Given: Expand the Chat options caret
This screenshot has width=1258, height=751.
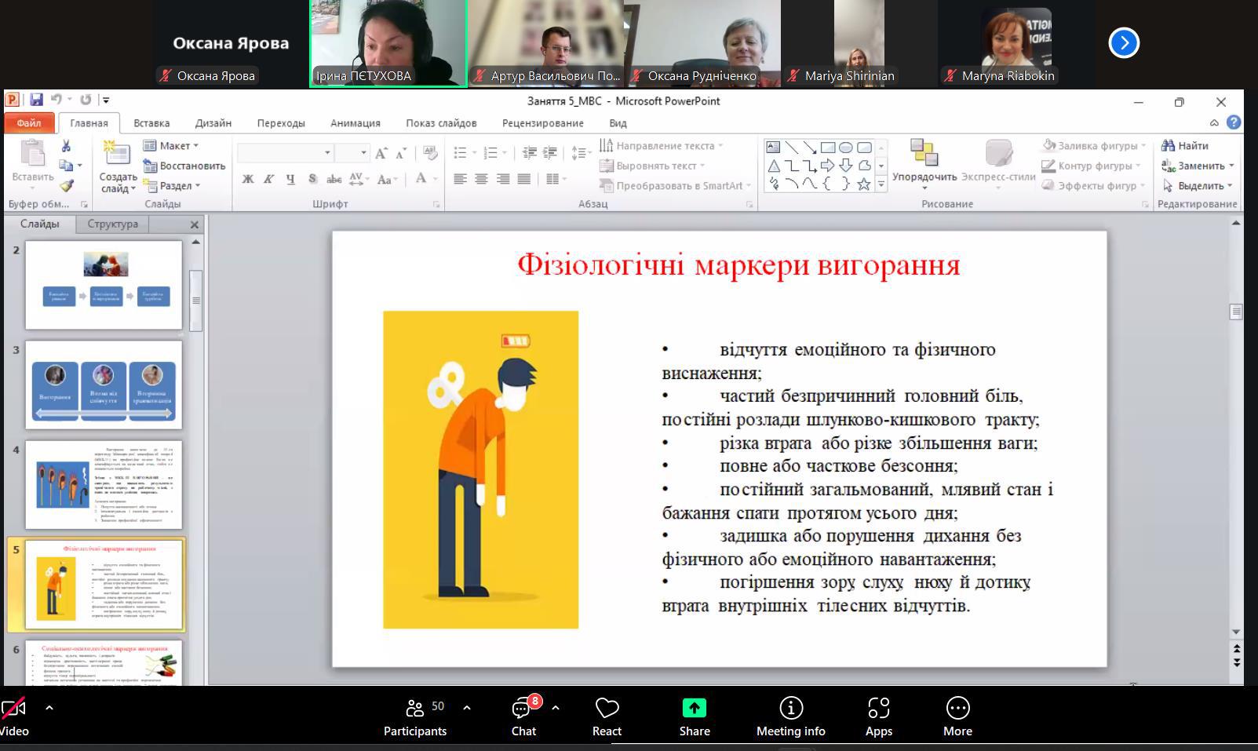Looking at the screenshot, I should pos(556,707).
